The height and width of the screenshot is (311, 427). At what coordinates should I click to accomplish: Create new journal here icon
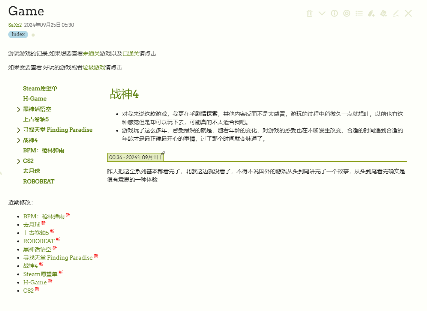(x=384, y=13)
